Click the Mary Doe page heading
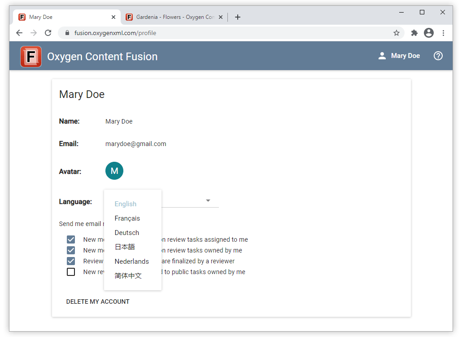This screenshot has height=337, width=462. [82, 94]
